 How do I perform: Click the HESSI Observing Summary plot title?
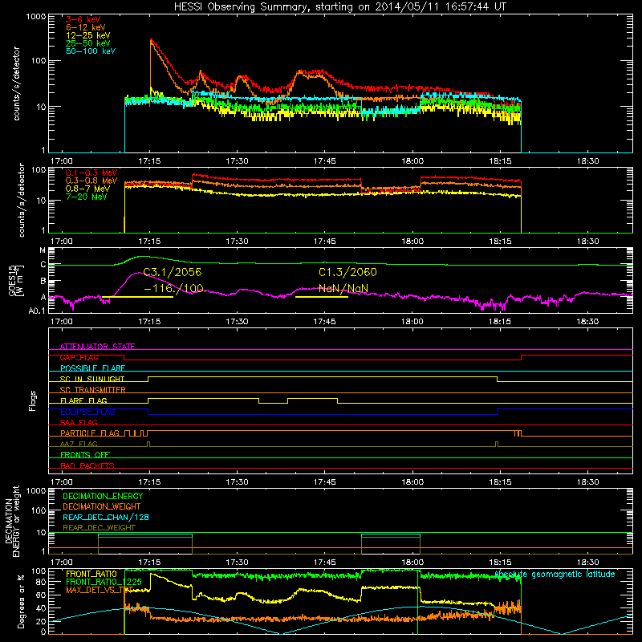(x=340, y=7)
